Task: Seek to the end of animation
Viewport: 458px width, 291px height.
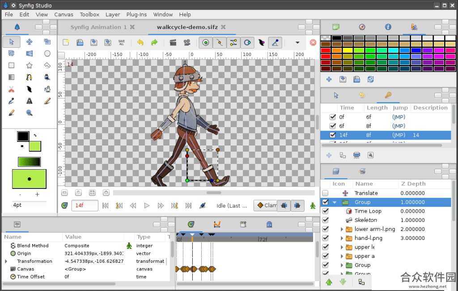Action: (188, 205)
